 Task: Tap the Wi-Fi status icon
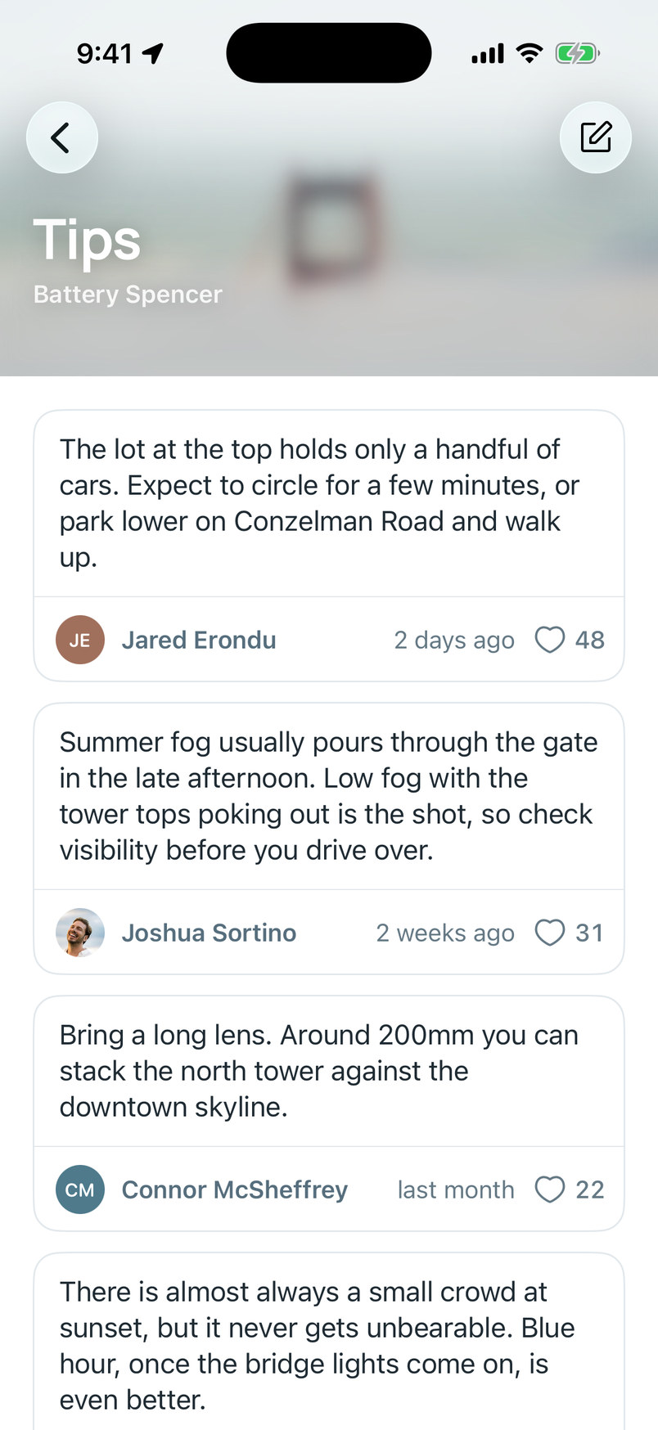click(x=530, y=54)
